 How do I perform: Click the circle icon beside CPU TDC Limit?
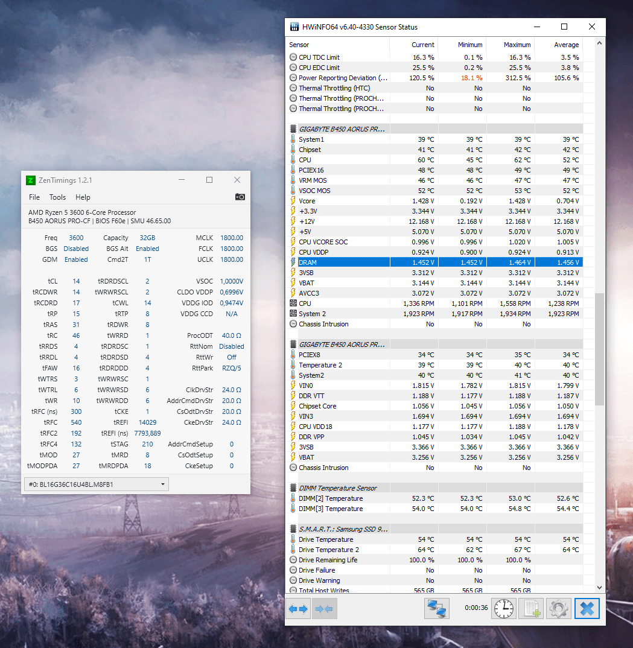pos(293,57)
